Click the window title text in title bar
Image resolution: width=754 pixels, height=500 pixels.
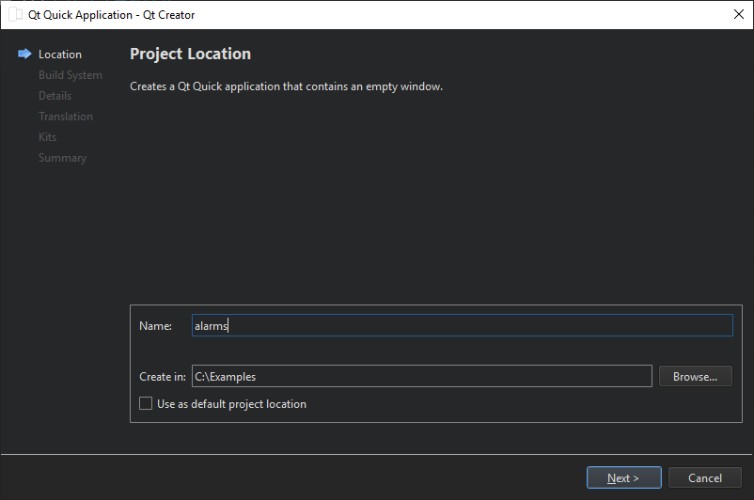click(111, 15)
